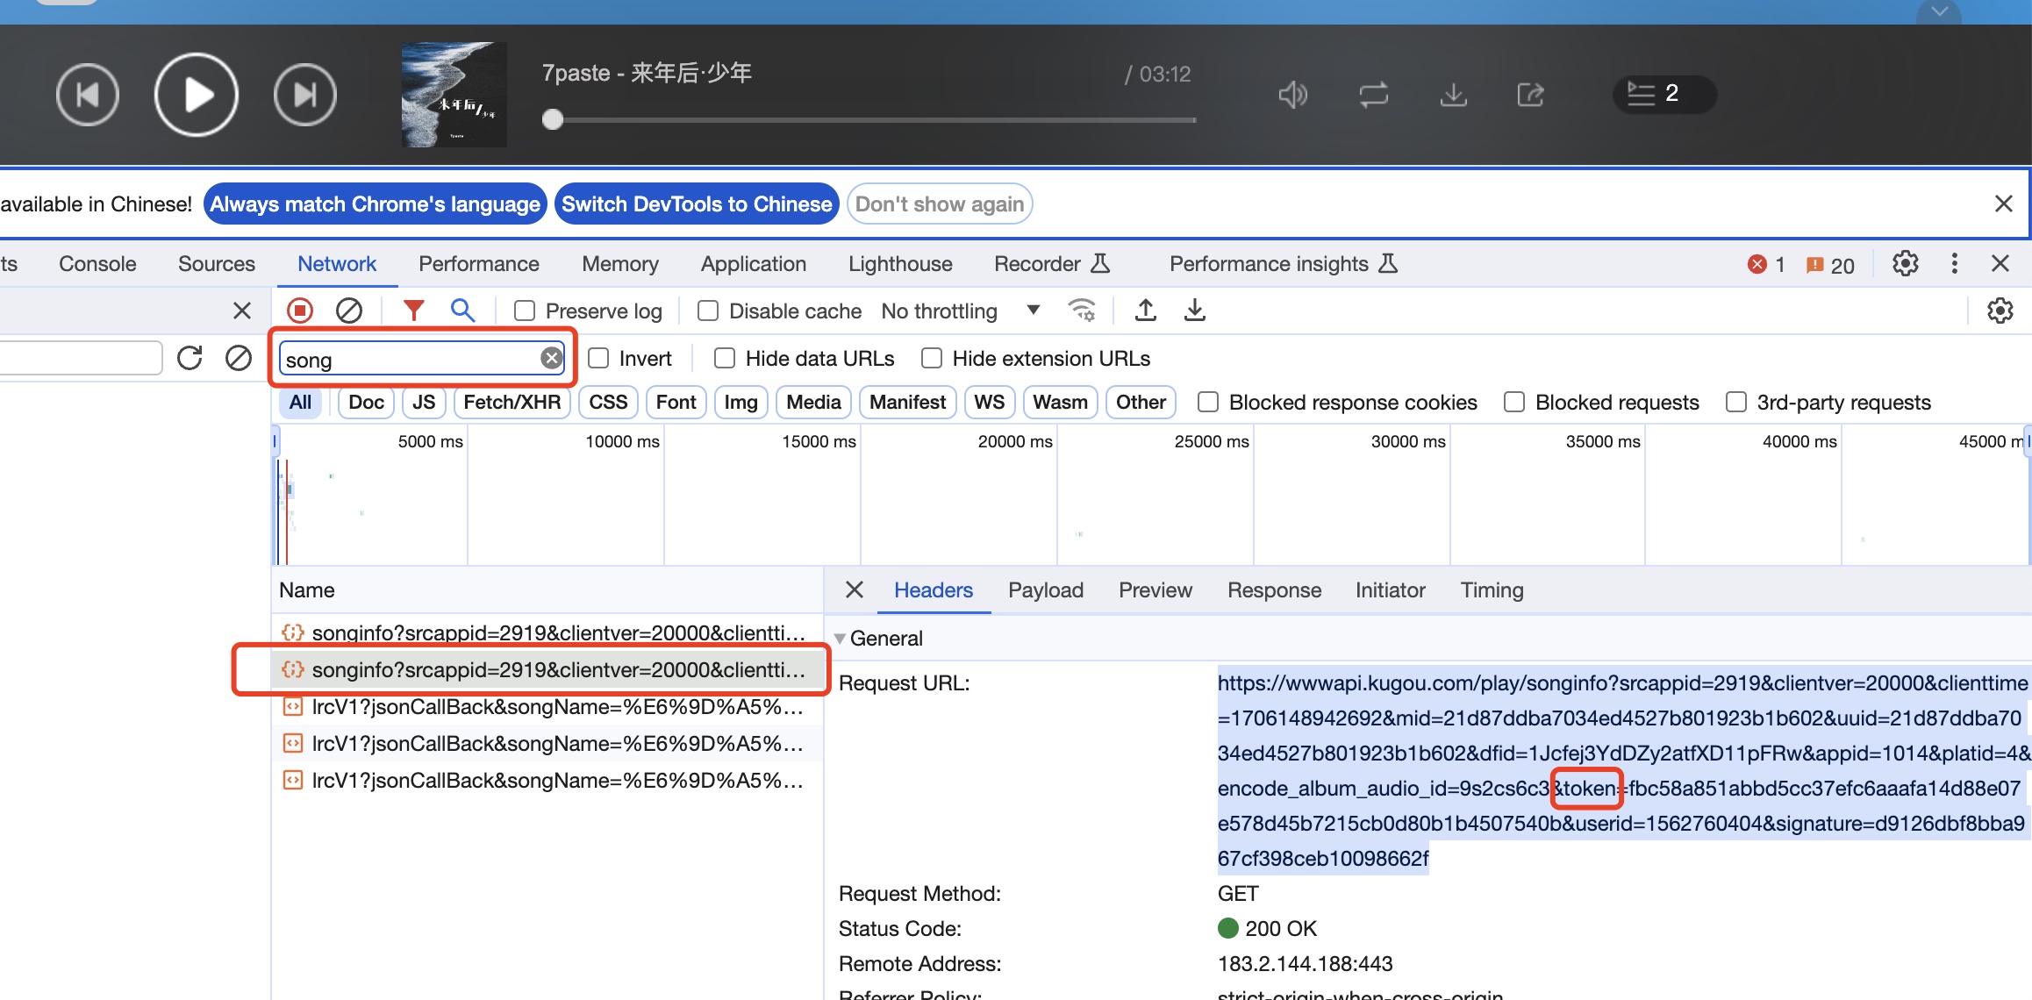The width and height of the screenshot is (2032, 1000).
Task: Toggle loop playback mode icon
Action: [1373, 95]
